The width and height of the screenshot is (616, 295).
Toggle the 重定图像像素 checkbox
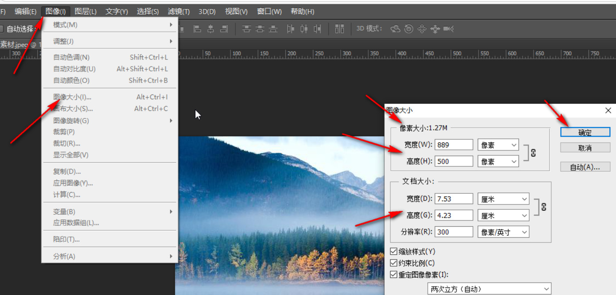[394, 275]
